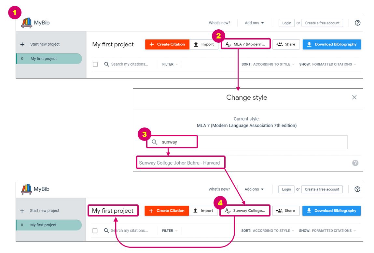Tick the select-all citations checkbox
The height and width of the screenshot is (253, 374).
pyautogui.click(x=95, y=64)
